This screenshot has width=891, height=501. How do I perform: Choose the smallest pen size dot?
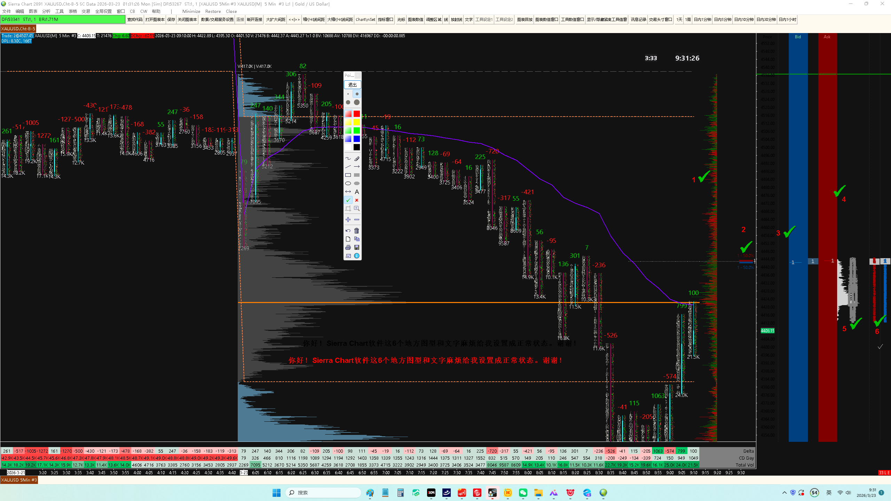point(348,94)
